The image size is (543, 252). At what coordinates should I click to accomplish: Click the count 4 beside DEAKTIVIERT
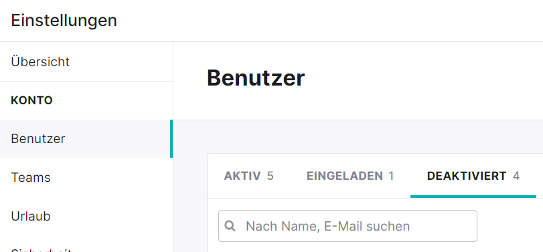516,176
